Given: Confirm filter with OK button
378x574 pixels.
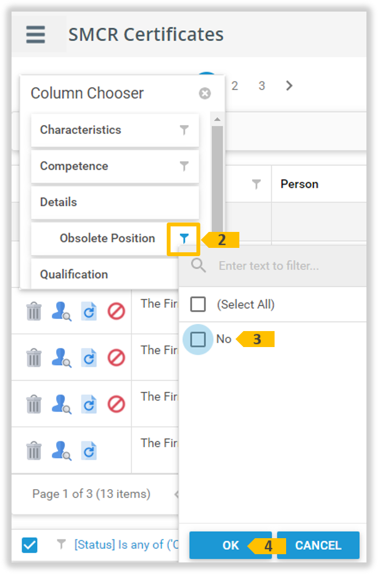Looking at the screenshot, I should pos(231,545).
